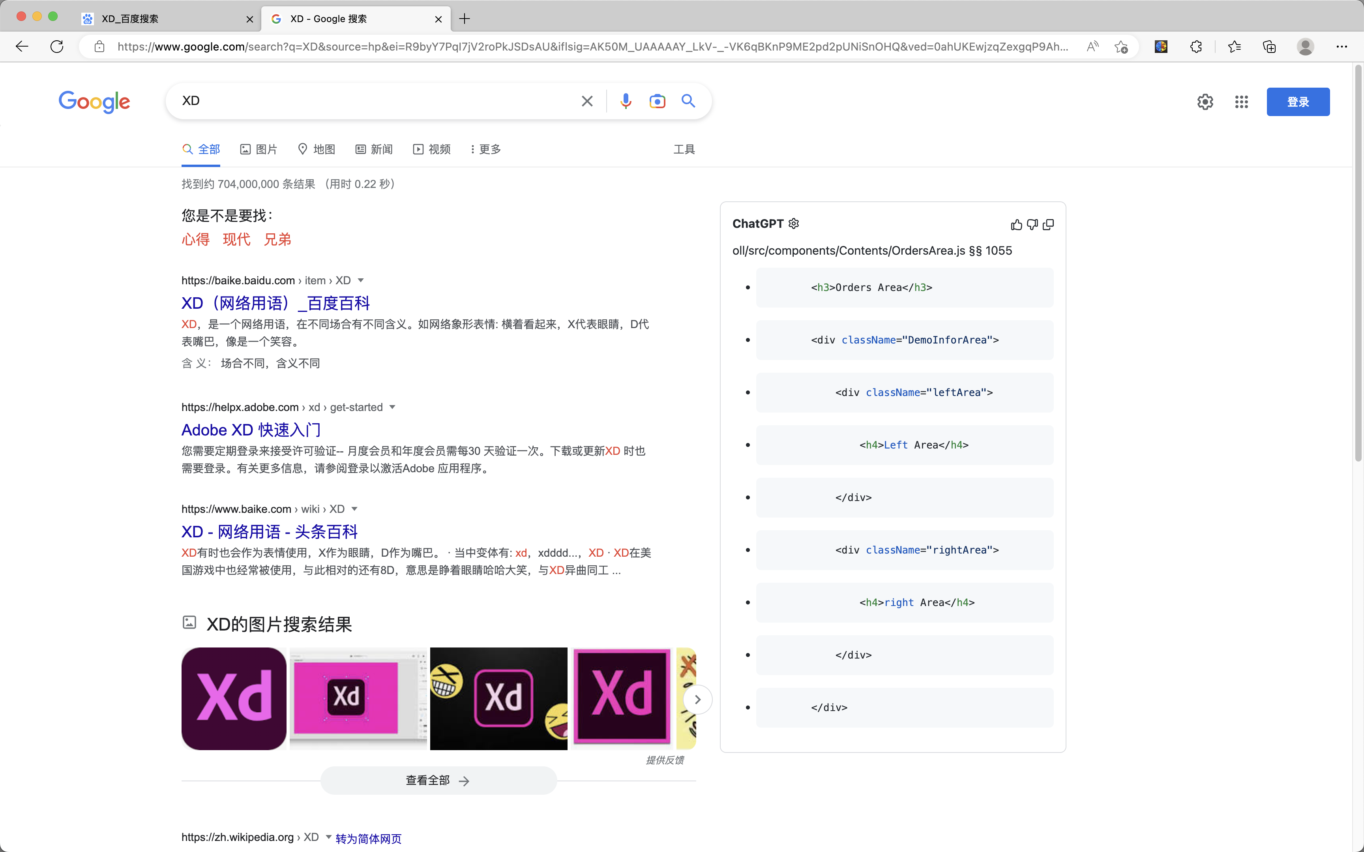
Task: Click the 登录 button
Action: click(1298, 102)
